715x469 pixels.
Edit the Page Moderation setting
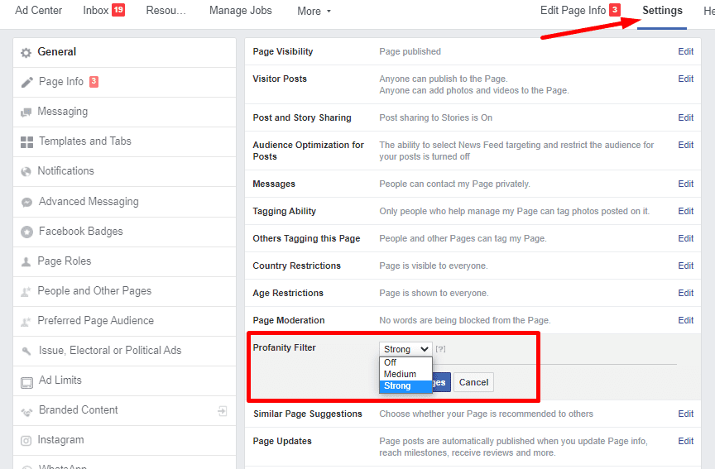pyautogui.click(x=685, y=320)
